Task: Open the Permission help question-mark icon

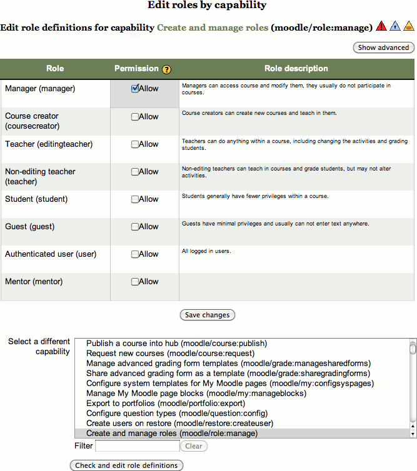Action: click(x=166, y=69)
